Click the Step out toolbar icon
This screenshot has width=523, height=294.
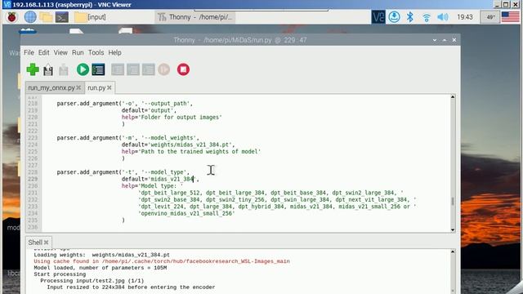point(149,69)
